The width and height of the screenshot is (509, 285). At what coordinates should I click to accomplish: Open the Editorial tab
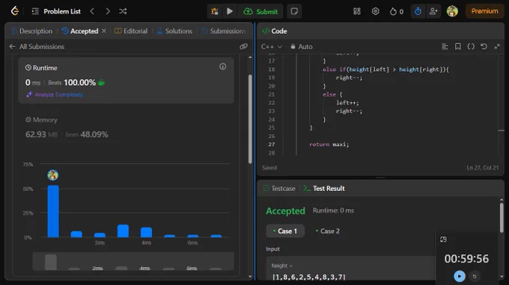[131, 31]
